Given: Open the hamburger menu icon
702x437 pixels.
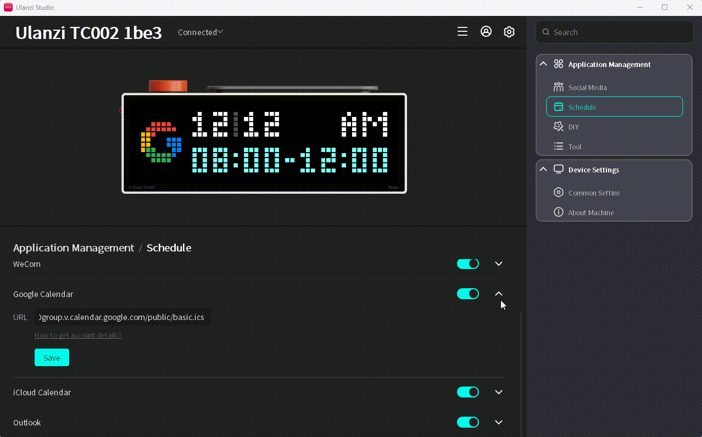Looking at the screenshot, I should click(x=463, y=32).
